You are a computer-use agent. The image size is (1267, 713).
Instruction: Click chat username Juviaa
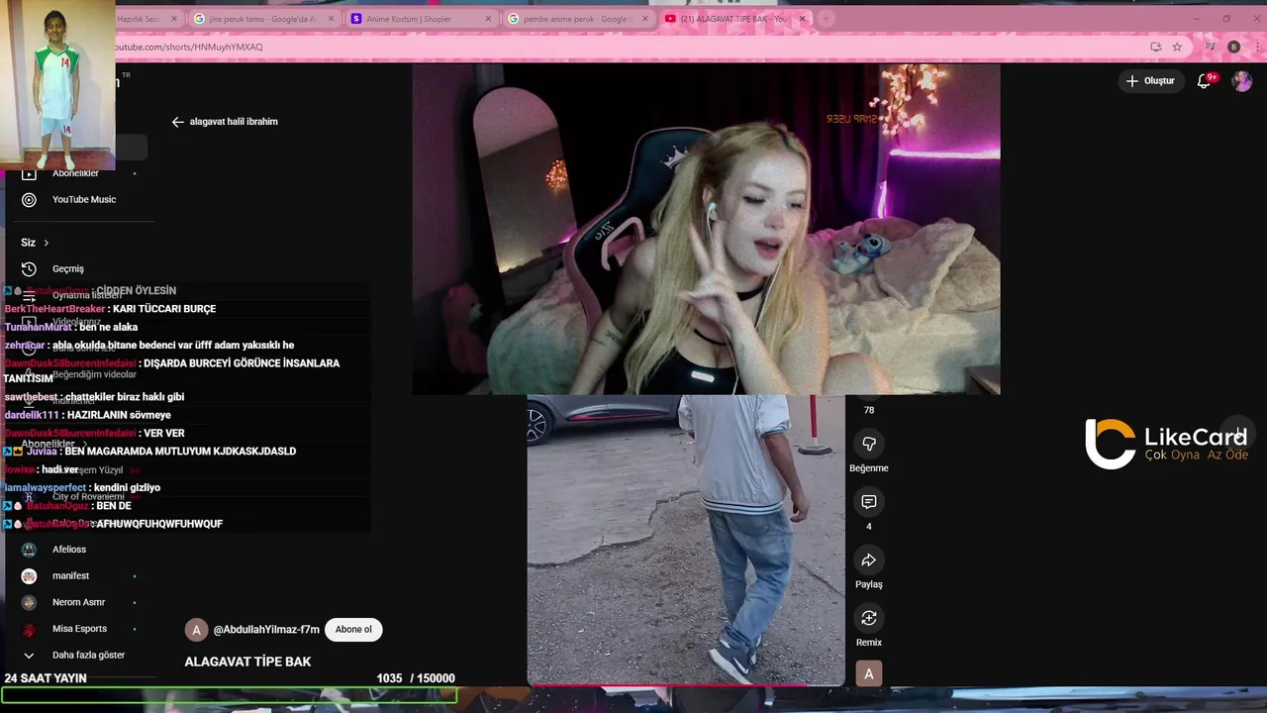[x=43, y=452]
